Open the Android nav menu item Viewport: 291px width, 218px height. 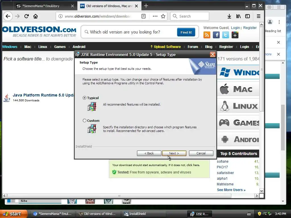[x=79, y=47]
